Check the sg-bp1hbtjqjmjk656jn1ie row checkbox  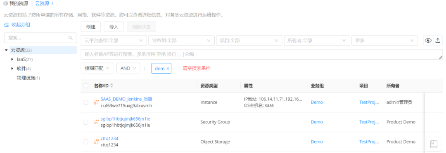86,122
